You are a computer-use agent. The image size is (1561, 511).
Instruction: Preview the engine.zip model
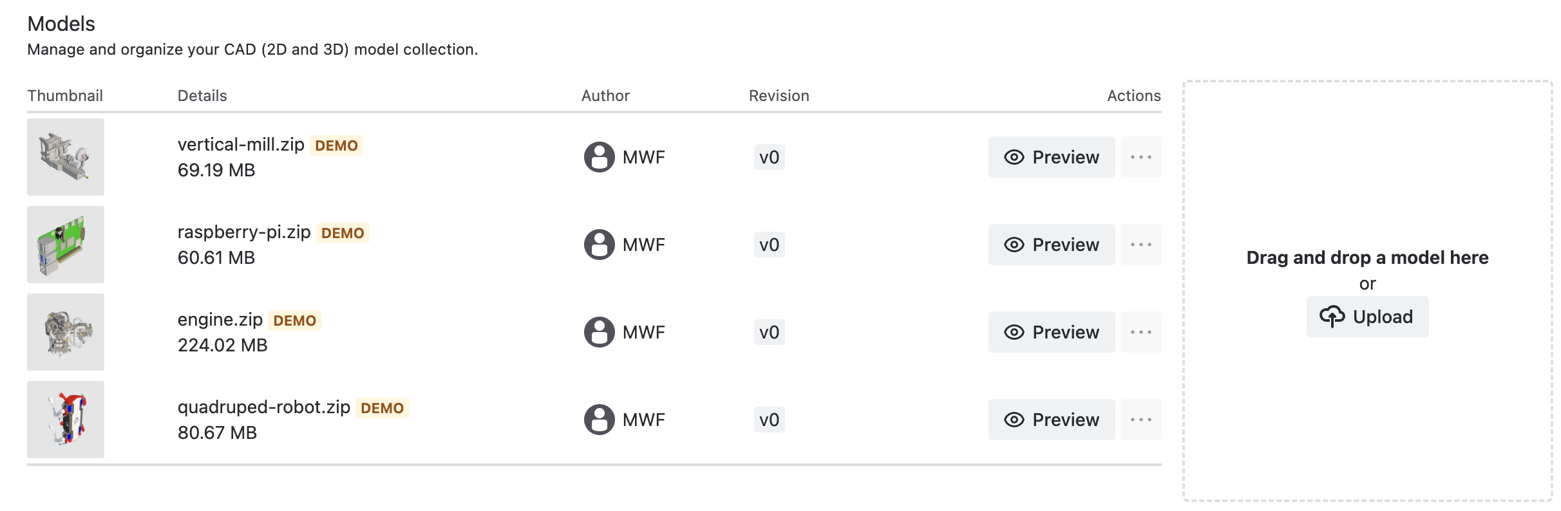[1051, 332]
